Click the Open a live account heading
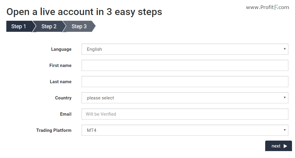 pos(84,12)
